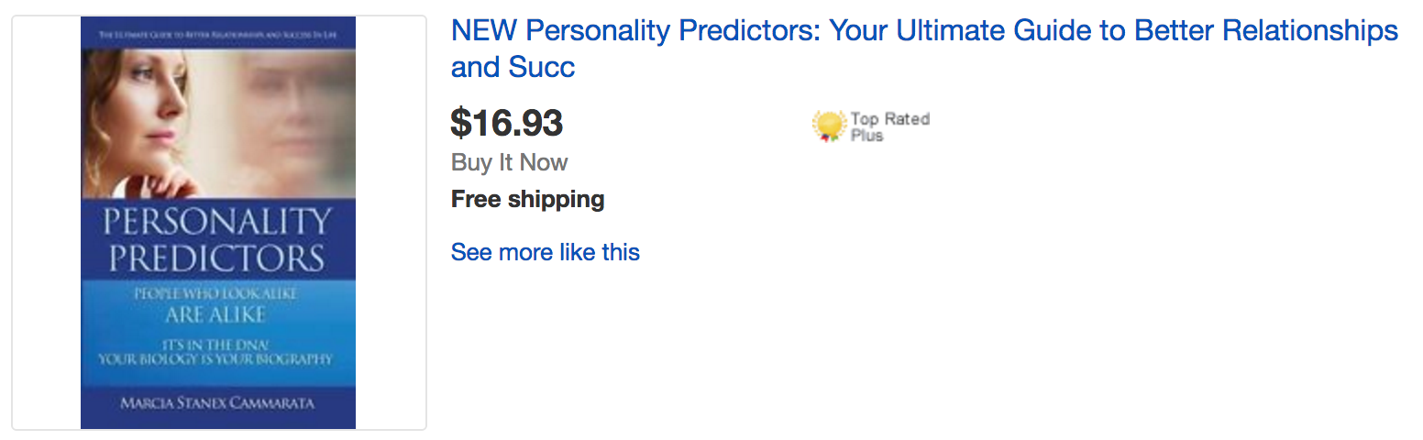This screenshot has width=1423, height=440.
Task: Click the 'Top Rated Plus' badge text
Action: 888,126
